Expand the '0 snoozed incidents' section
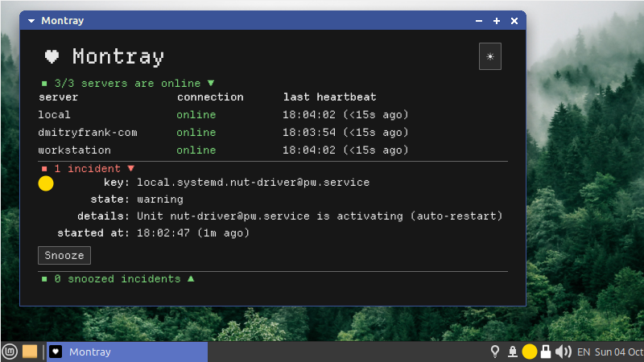The width and height of the screenshot is (644, 362). pos(191,278)
